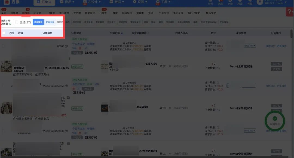294x158 pixels.
Task: Select the 待推送 tab
Action: pyautogui.click(x=26, y=13)
